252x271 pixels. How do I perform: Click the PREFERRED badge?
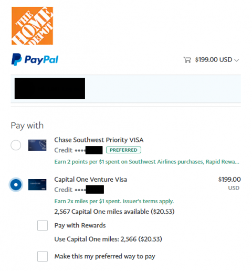pos(123,150)
